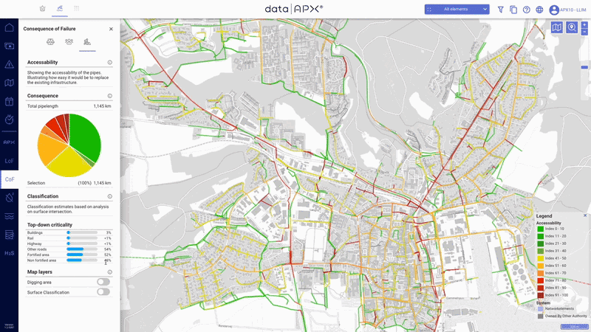
Task: Open the filter icon in top toolbar
Action: (501, 10)
